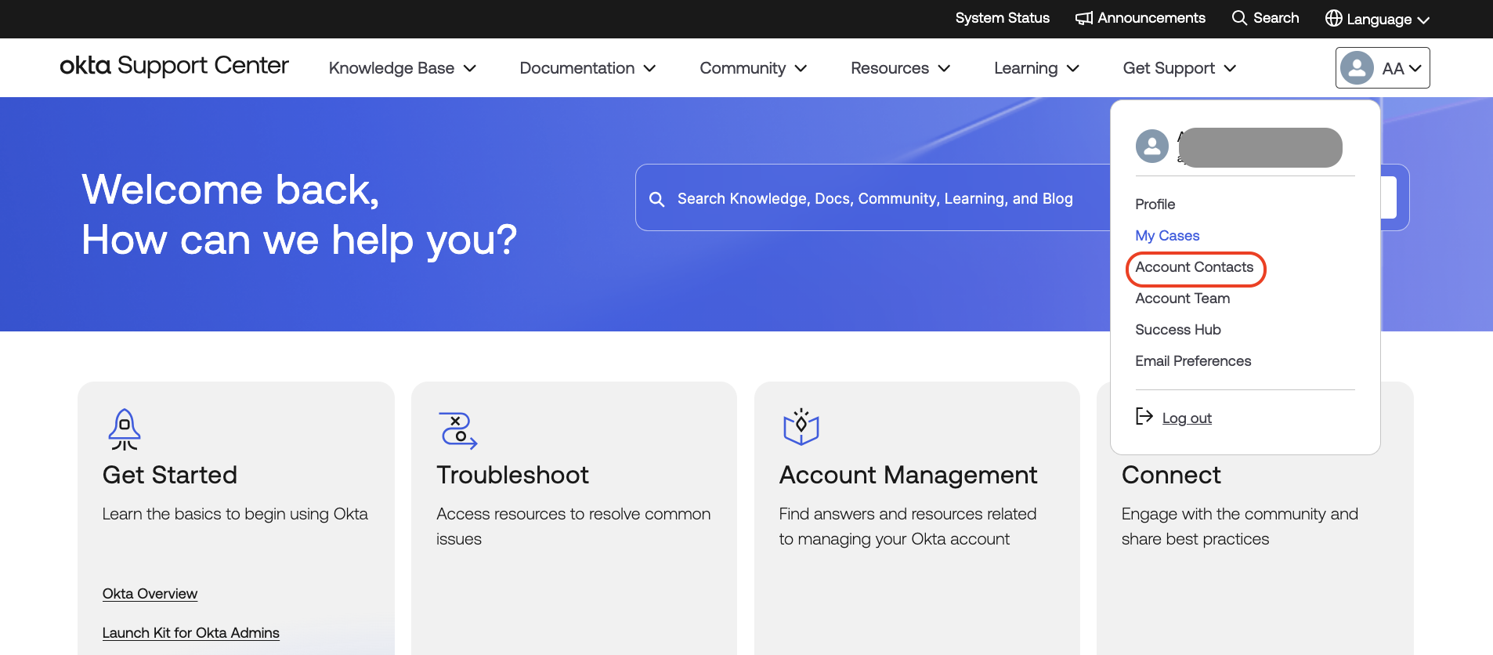Click the magnifier icon in the hero search box
The width and height of the screenshot is (1493, 655).
click(x=657, y=199)
